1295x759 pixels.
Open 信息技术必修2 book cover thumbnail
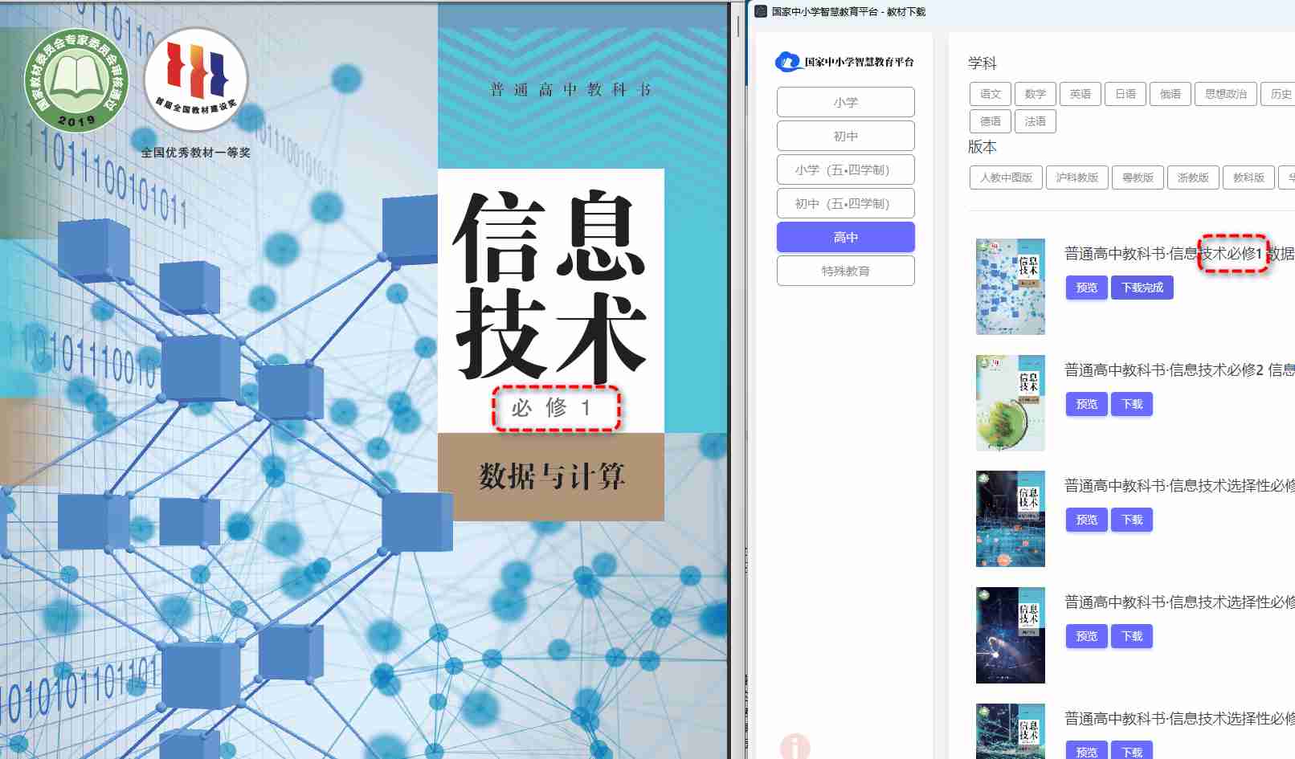[1010, 403]
